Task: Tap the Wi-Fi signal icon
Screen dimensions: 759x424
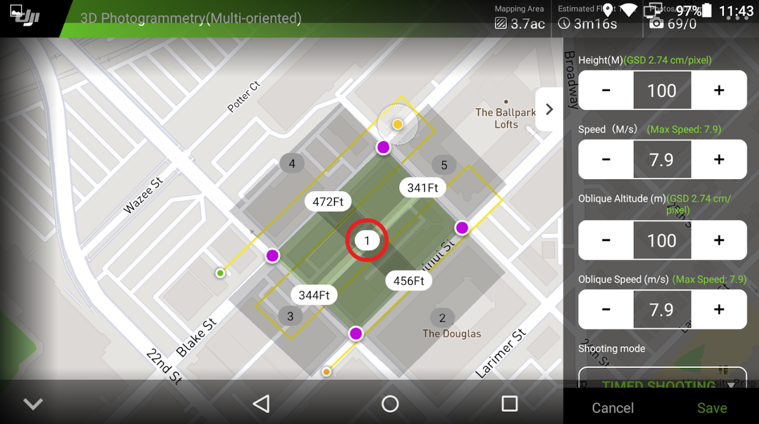Action: 629,10
